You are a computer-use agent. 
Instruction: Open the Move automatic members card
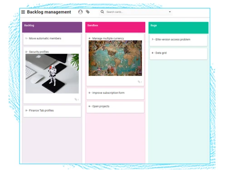[52, 39]
